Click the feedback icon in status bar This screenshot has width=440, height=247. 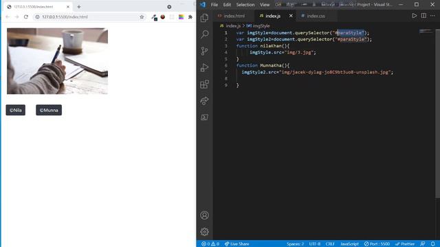click(x=423, y=244)
